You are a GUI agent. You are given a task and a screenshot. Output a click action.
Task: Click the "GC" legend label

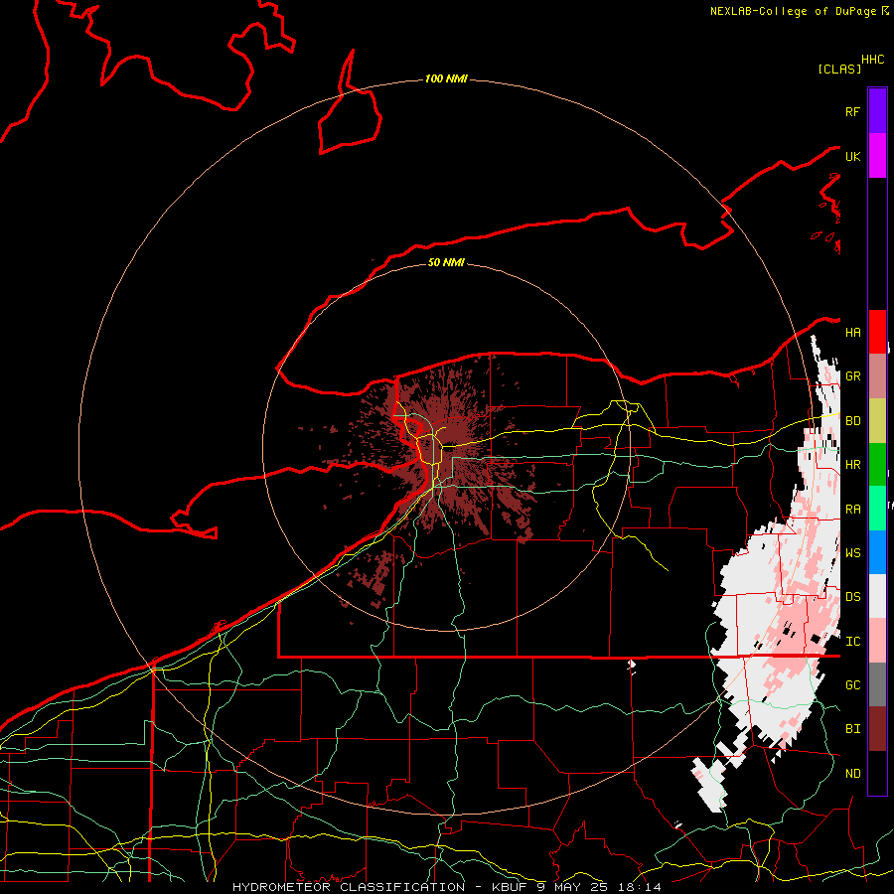852,684
